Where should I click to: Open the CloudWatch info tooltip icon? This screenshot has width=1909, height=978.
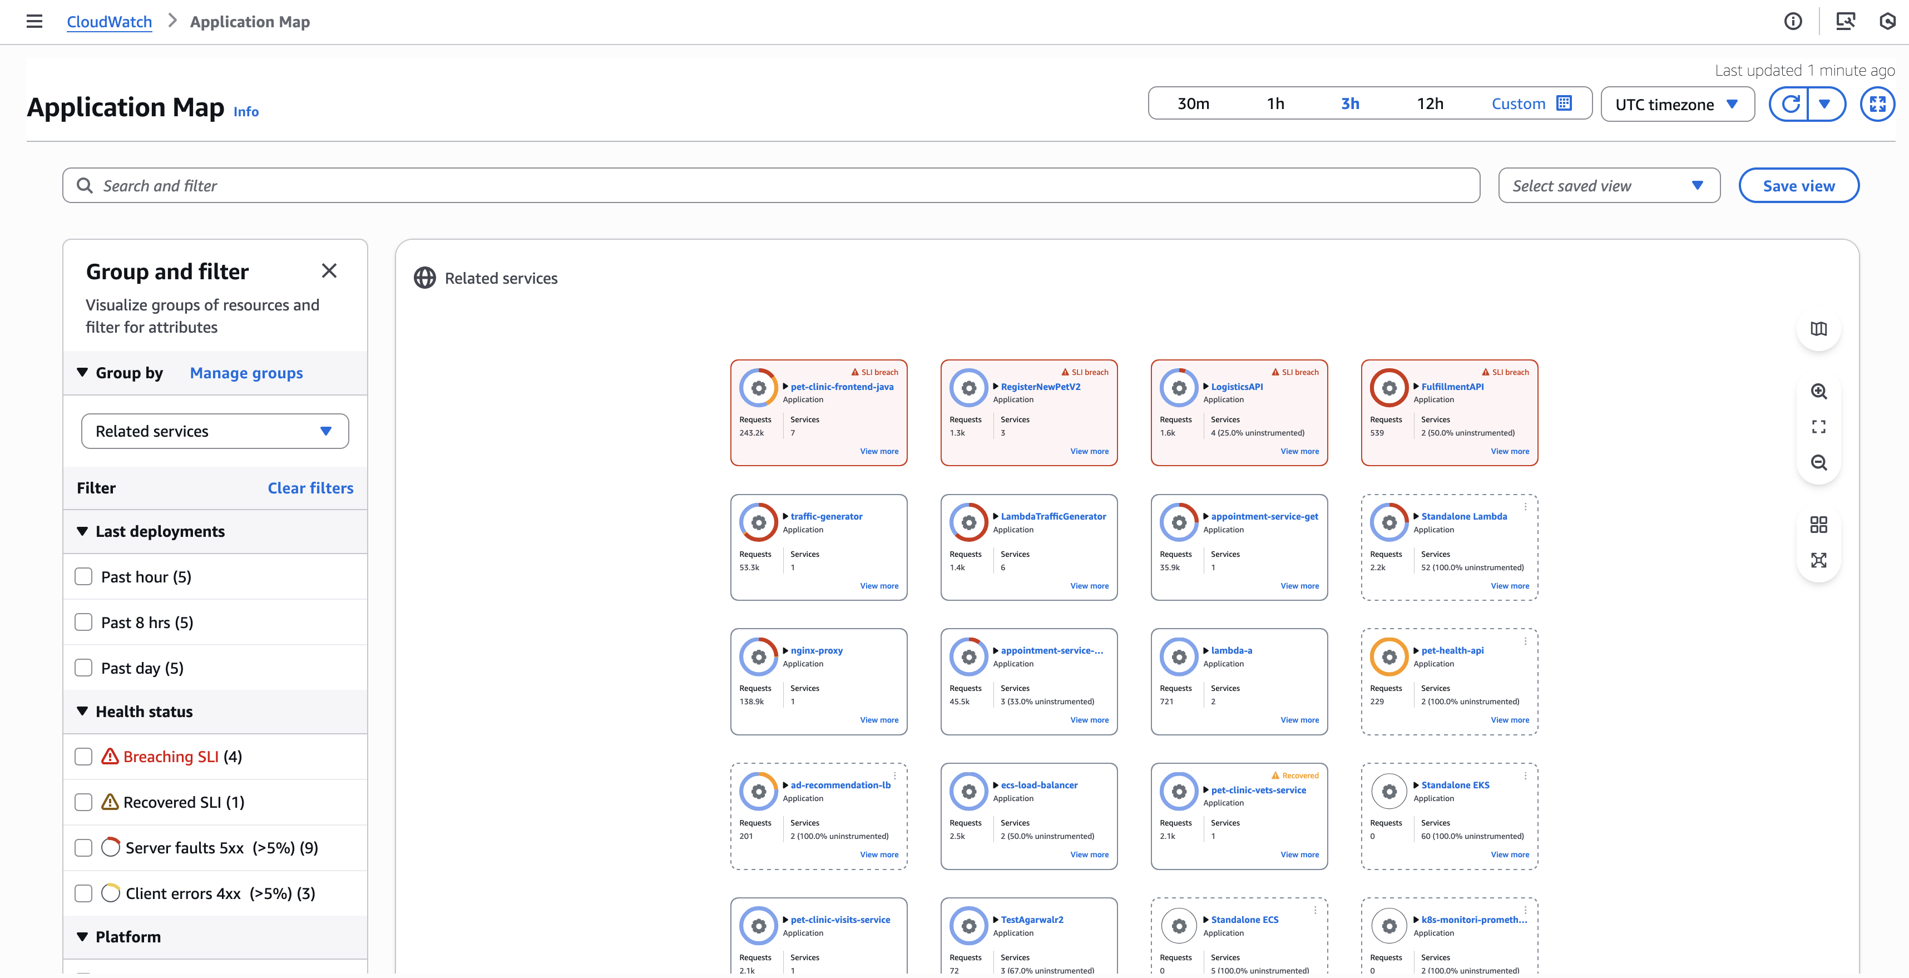pos(1793,22)
